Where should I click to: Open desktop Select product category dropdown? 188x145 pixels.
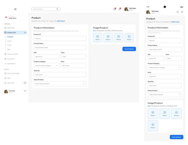46,66
